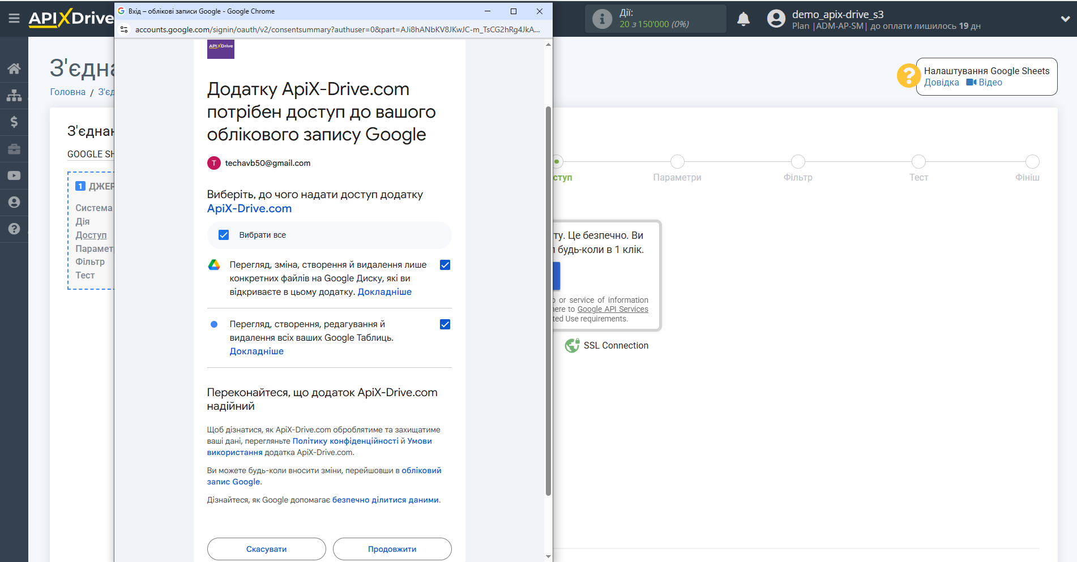The width and height of the screenshot is (1077, 562).
Task: Click the yellow question mark help badge
Action: pos(908,75)
